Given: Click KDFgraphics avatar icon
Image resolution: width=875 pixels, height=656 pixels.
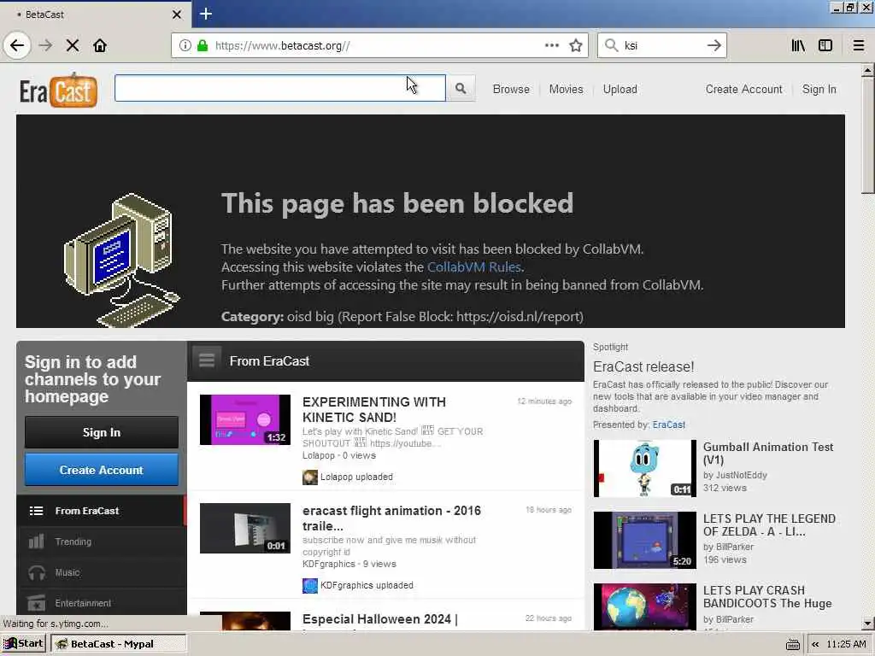Looking at the screenshot, I should 309,585.
